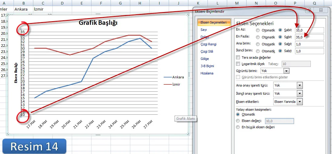Toggle Logaritmik ölçek checkbox
Screen dimensions: 332x154
pos(238,64)
